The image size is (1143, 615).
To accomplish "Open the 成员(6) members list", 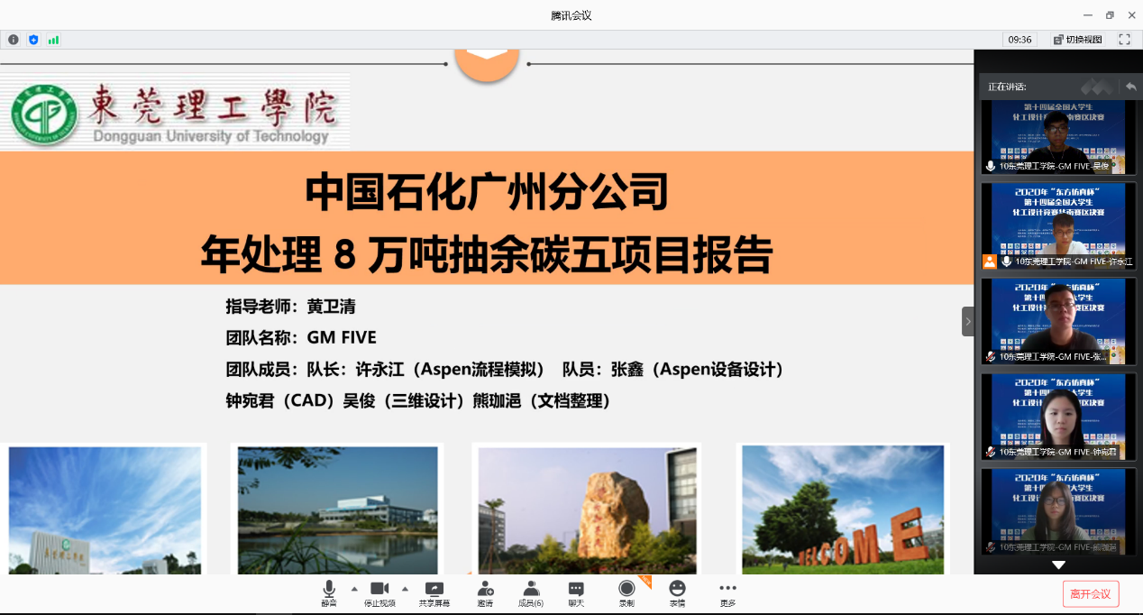I will pyautogui.click(x=531, y=592).
